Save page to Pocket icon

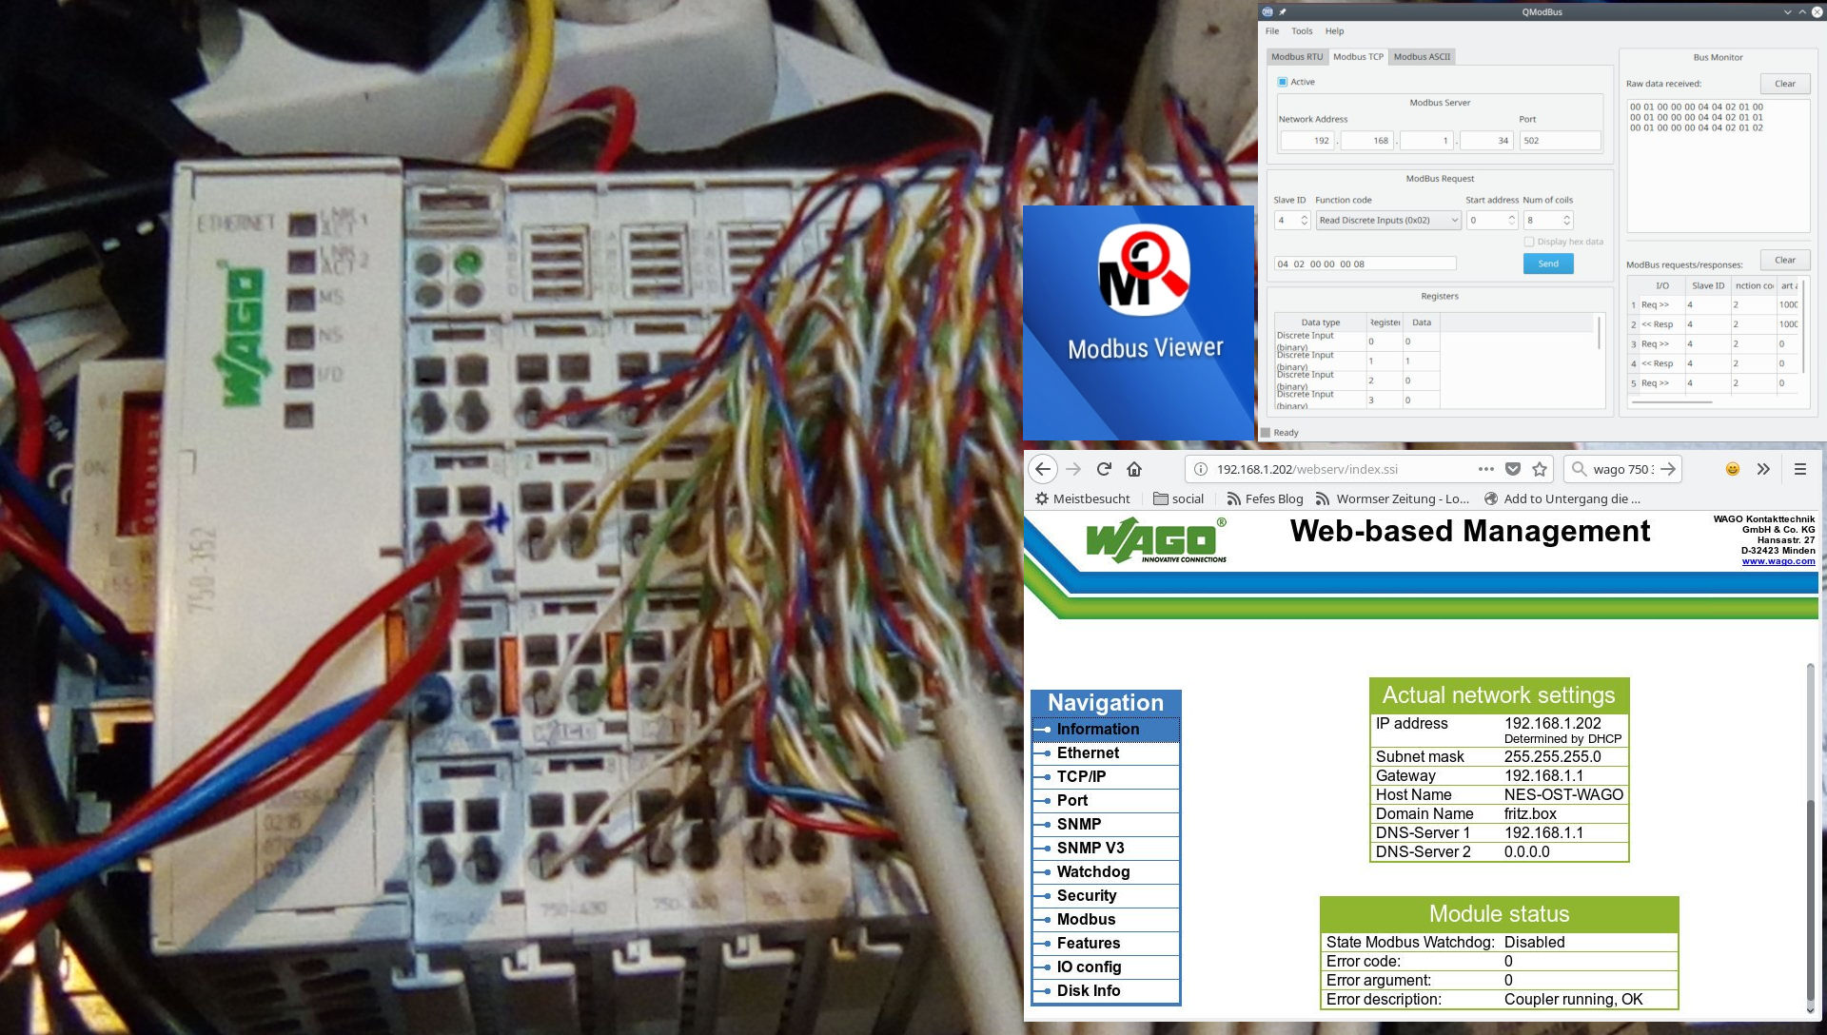click(1512, 469)
